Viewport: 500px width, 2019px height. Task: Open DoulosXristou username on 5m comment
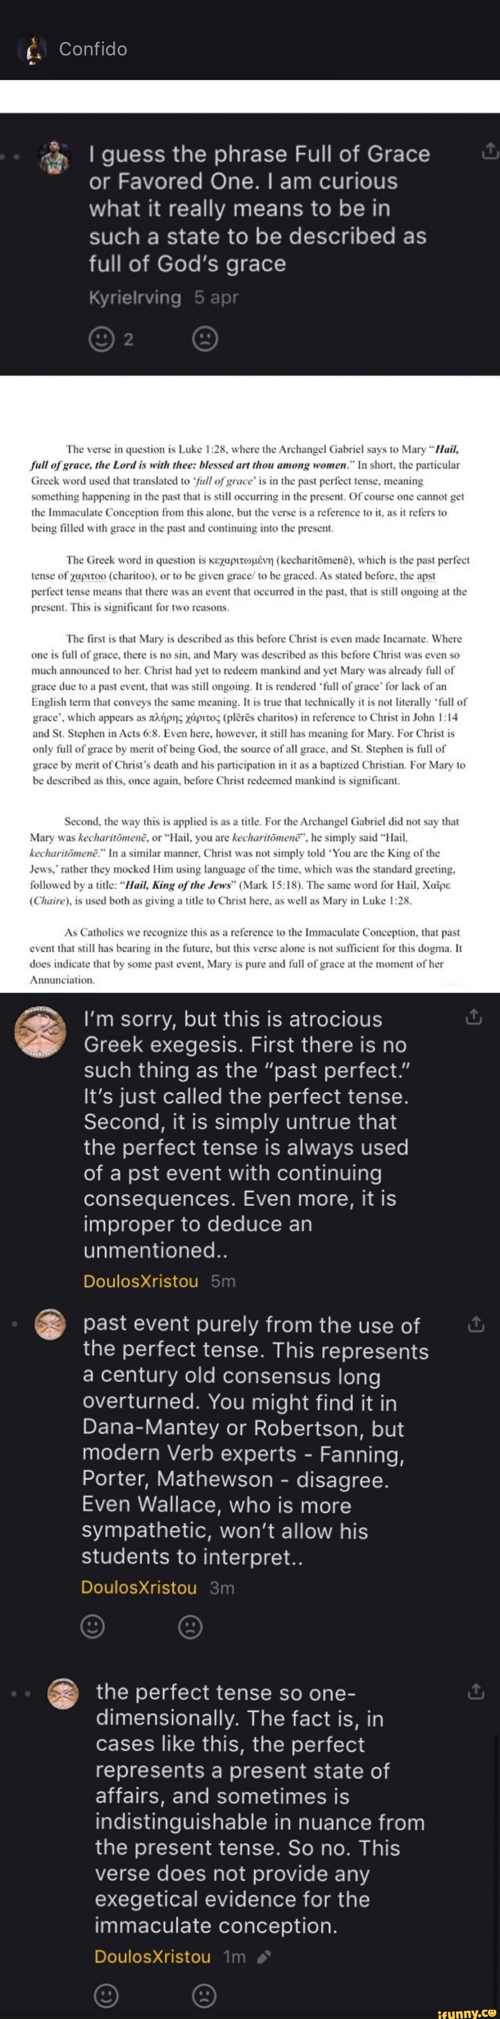pyautogui.click(x=141, y=1281)
